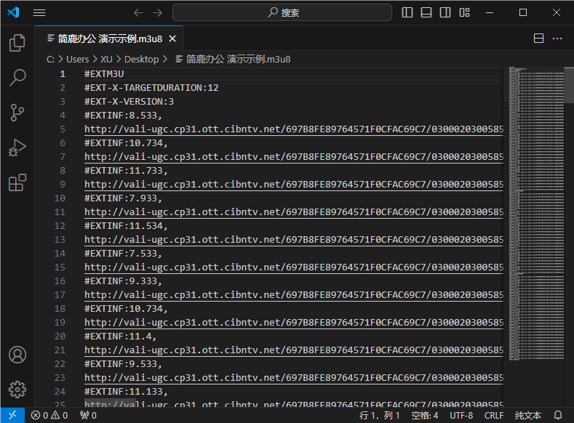
Task: Change indentation via 空格: 4
Action: click(x=425, y=415)
